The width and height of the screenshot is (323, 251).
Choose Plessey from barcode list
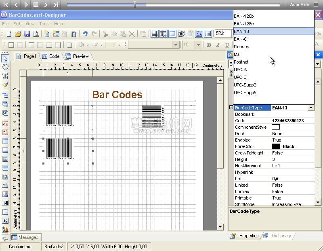tap(274, 47)
